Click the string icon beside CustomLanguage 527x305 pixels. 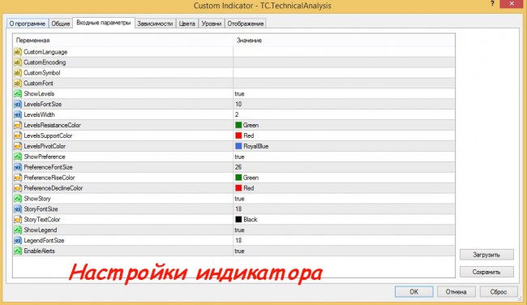coord(18,52)
